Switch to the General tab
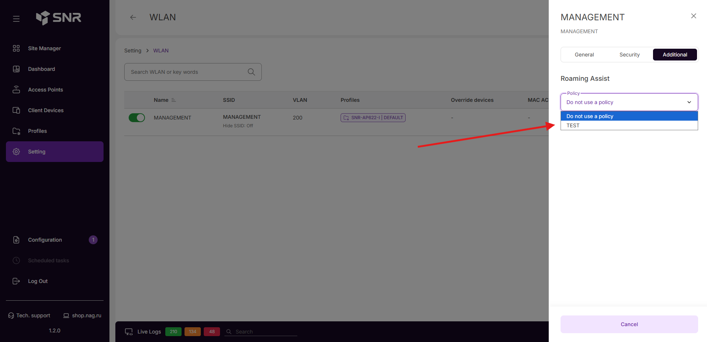 tap(584, 55)
